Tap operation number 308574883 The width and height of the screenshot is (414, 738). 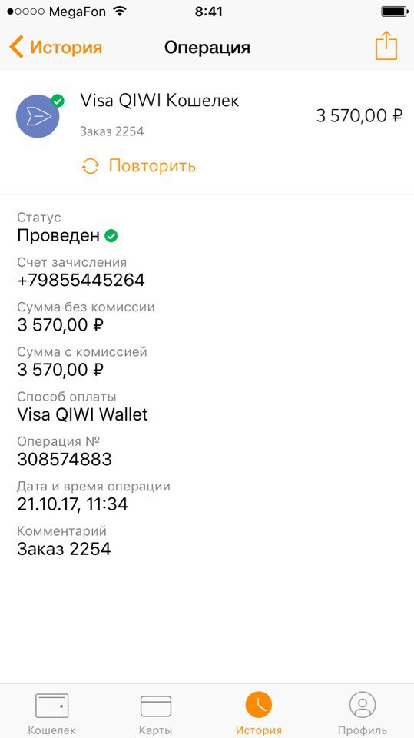point(65,460)
